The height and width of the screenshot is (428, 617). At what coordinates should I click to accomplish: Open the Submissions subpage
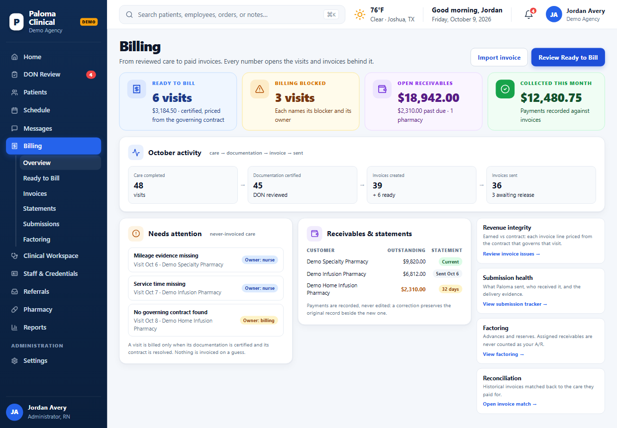click(x=60, y=224)
